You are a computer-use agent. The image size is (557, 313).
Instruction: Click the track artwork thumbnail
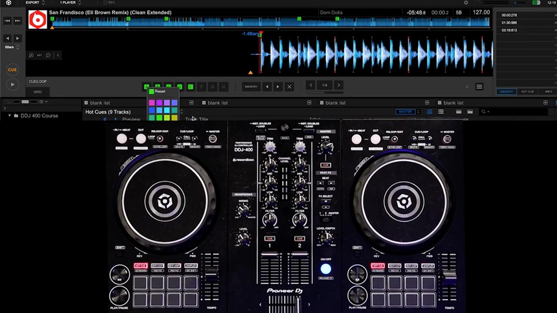37,20
